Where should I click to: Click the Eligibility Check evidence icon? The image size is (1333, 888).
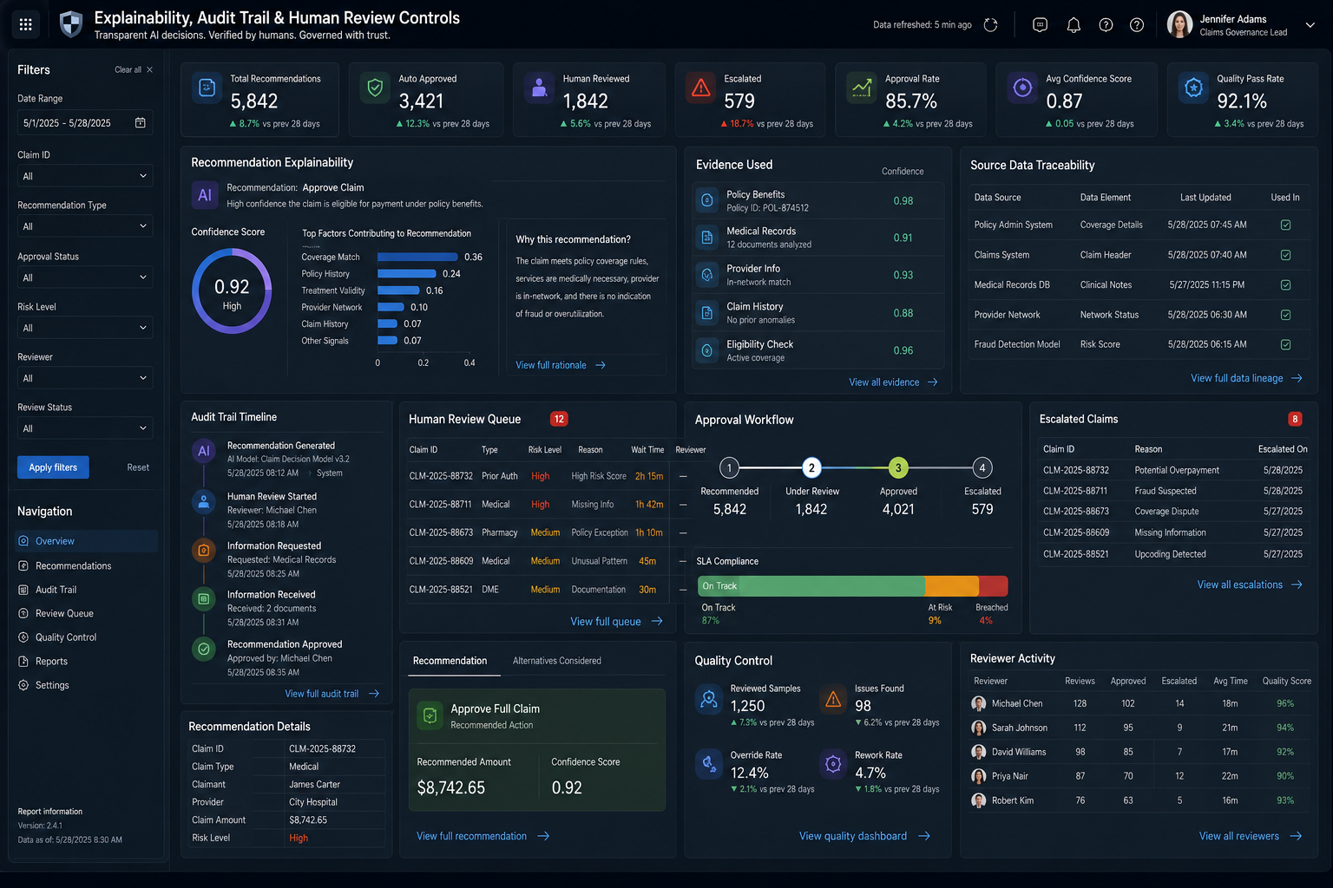click(x=707, y=350)
